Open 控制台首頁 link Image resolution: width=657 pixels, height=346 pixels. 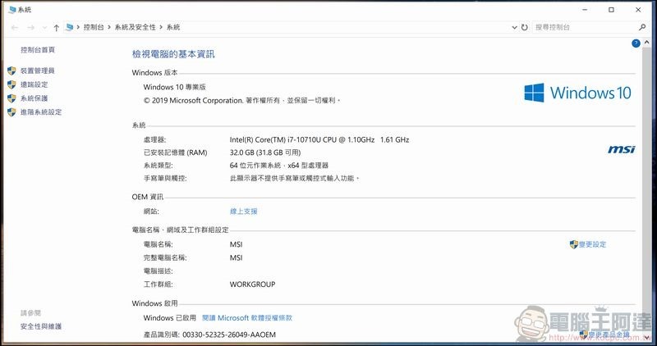(x=38, y=50)
